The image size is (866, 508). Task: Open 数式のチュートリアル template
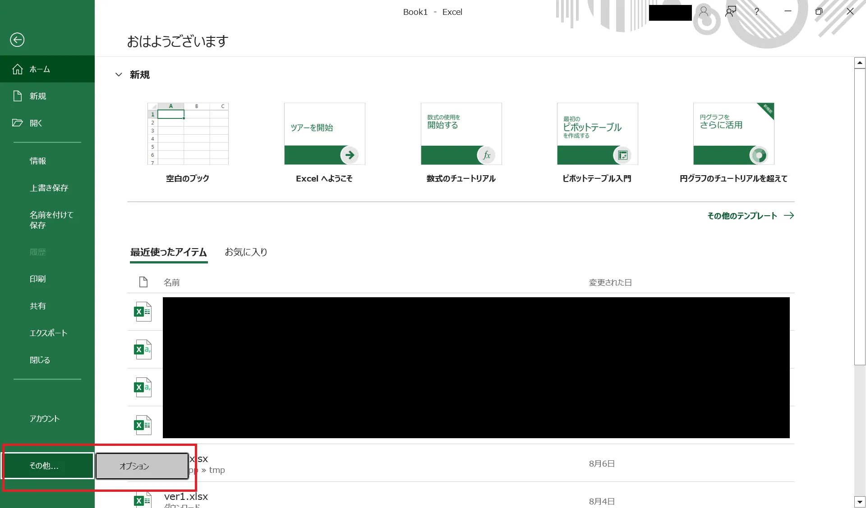click(461, 134)
